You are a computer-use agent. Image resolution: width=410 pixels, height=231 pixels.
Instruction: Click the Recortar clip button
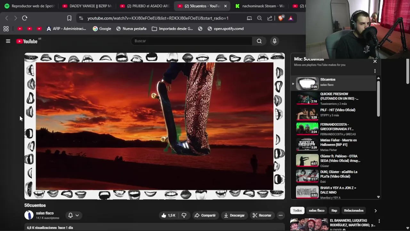(262, 215)
